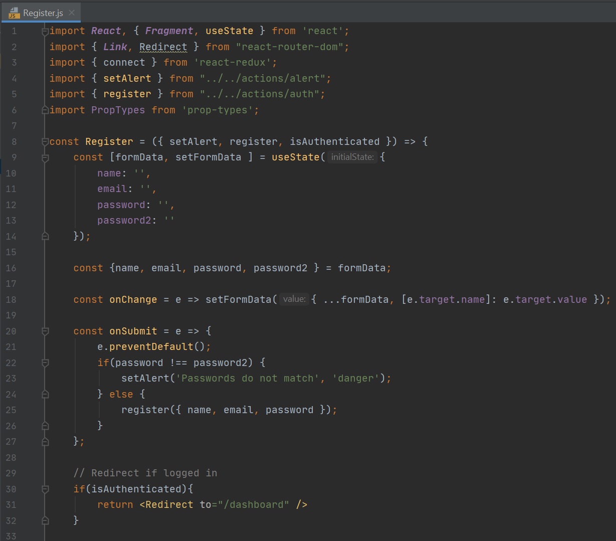The image size is (616, 541).
Task: Click the underlined Redirect import on line 2
Action: [163, 47]
